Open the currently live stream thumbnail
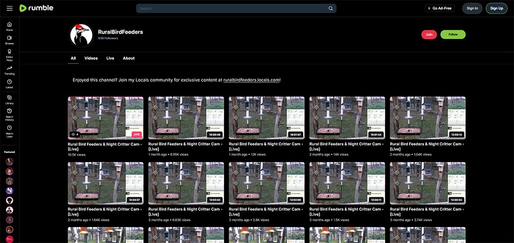Screen dimensions: 514x243 [x=105, y=118]
